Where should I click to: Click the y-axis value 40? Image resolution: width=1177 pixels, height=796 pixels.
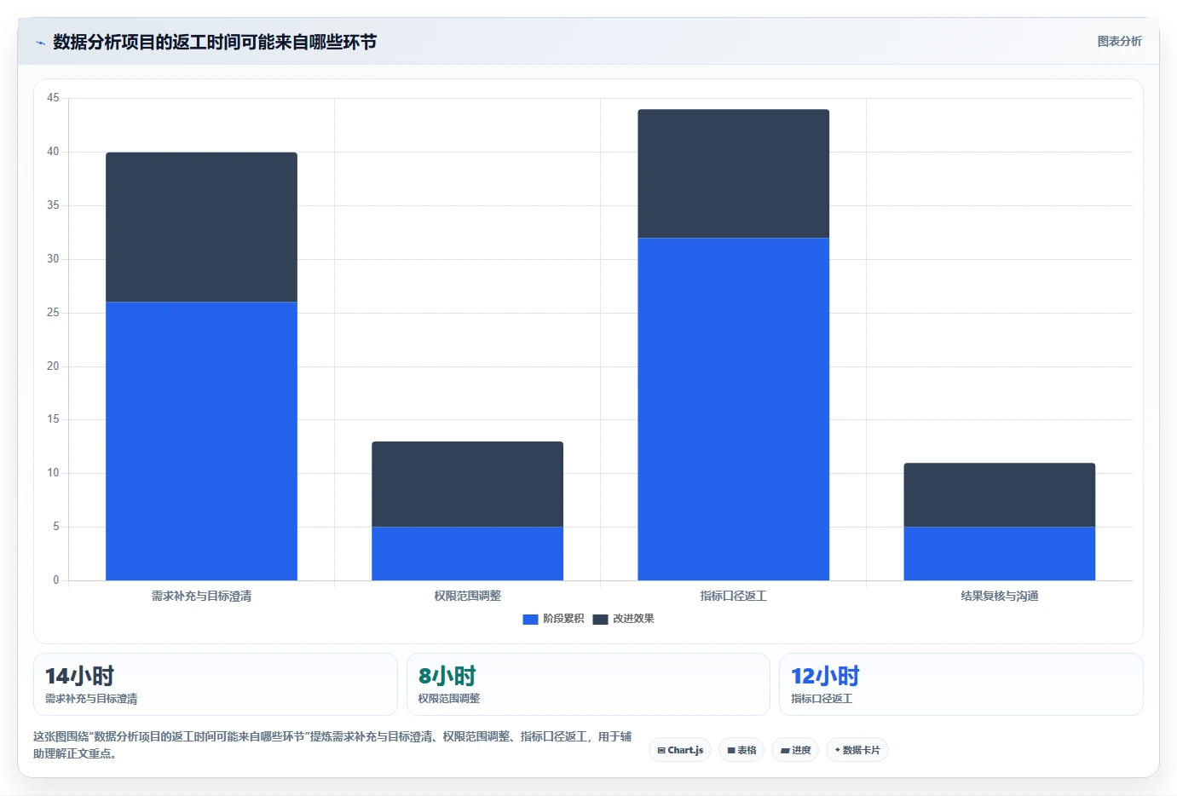point(53,152)
